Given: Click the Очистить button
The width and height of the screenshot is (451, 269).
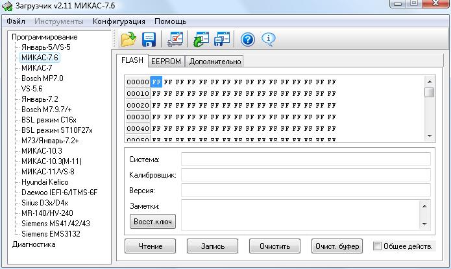Looking at the screenshot, I should 274,246.
